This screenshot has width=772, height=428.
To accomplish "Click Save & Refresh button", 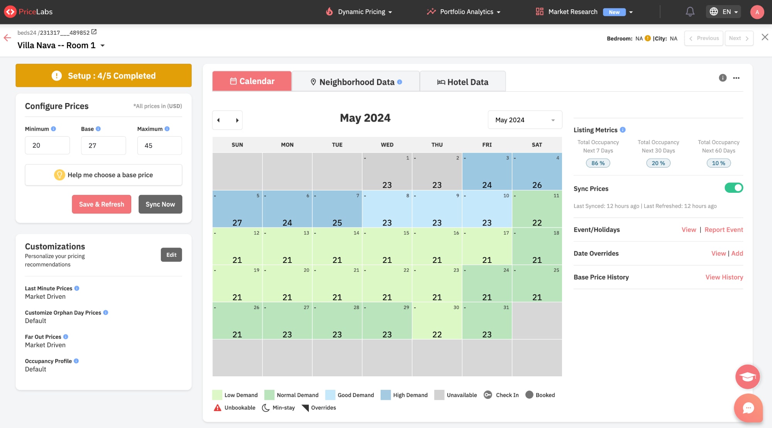I will (x=101, y=204).
